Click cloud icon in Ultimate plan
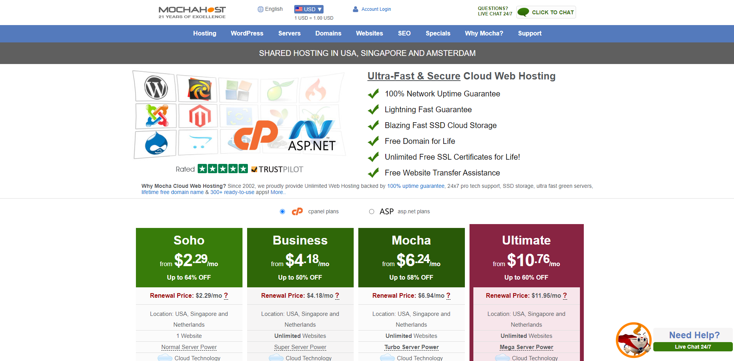This screenshot has height=361, width=734. tap(502, 358)
